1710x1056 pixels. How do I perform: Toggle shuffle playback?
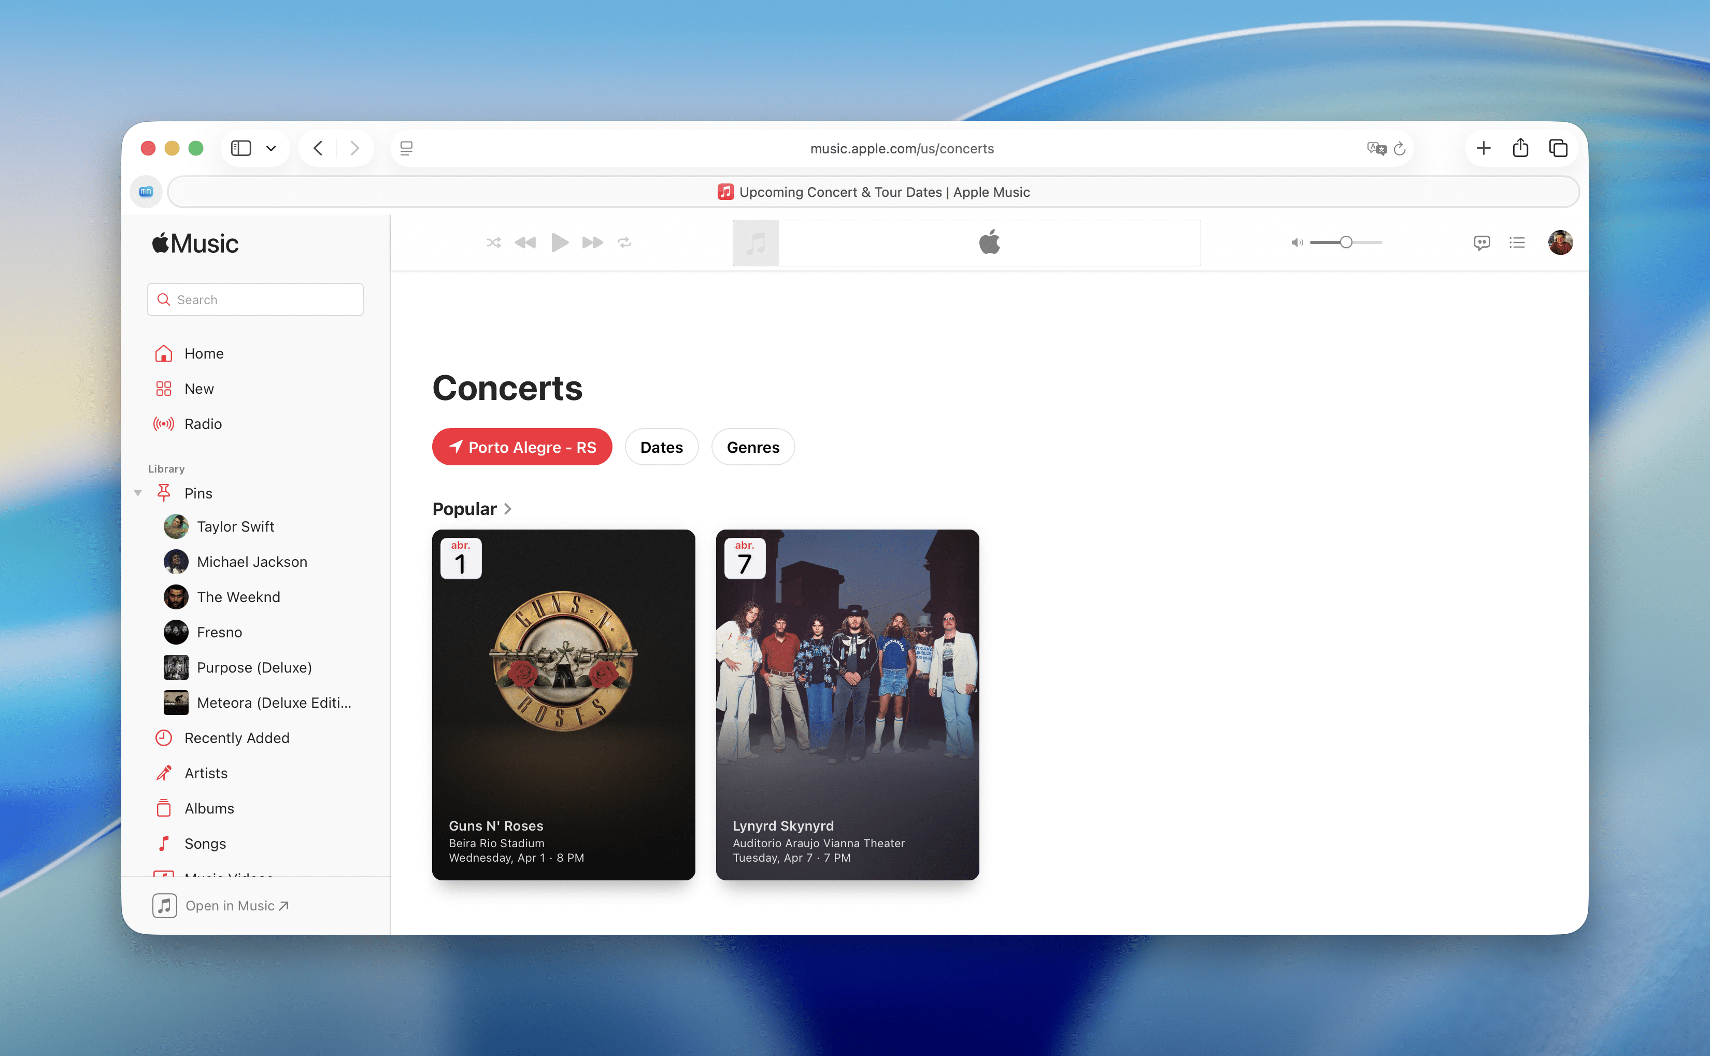click(x=494, y=242)
